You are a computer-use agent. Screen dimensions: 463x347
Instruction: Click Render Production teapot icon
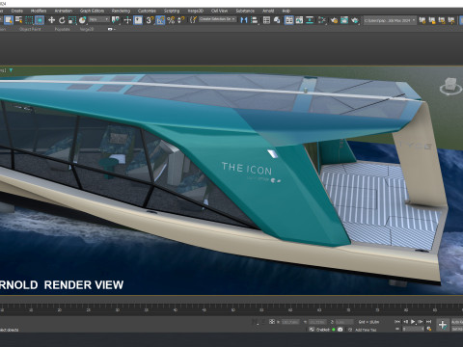tap(355, 20)
